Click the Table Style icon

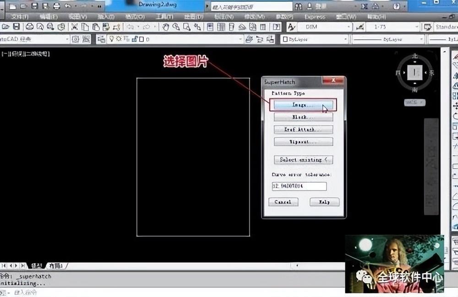(x=427, y=27)
